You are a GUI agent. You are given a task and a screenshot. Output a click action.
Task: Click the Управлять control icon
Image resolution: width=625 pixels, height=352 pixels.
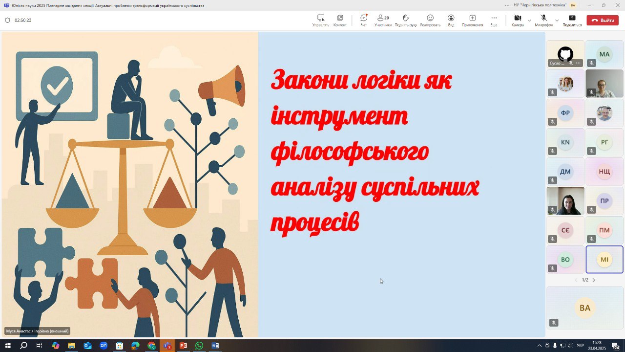[321, 20]
